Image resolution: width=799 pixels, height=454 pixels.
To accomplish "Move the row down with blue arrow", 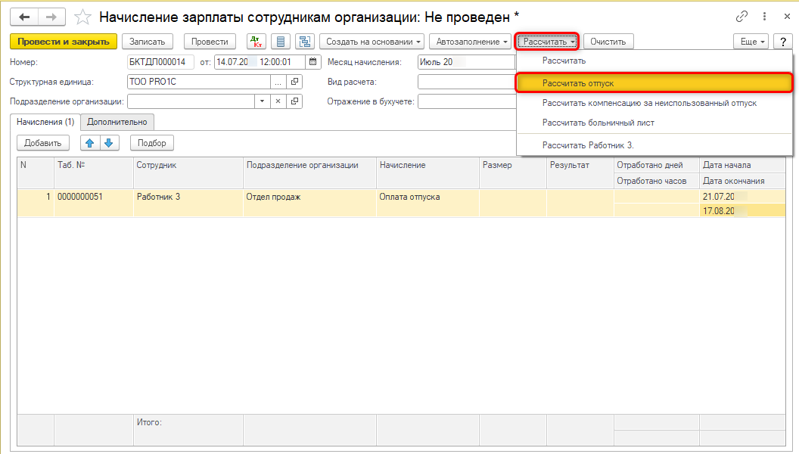I will (x=108, y=142).
